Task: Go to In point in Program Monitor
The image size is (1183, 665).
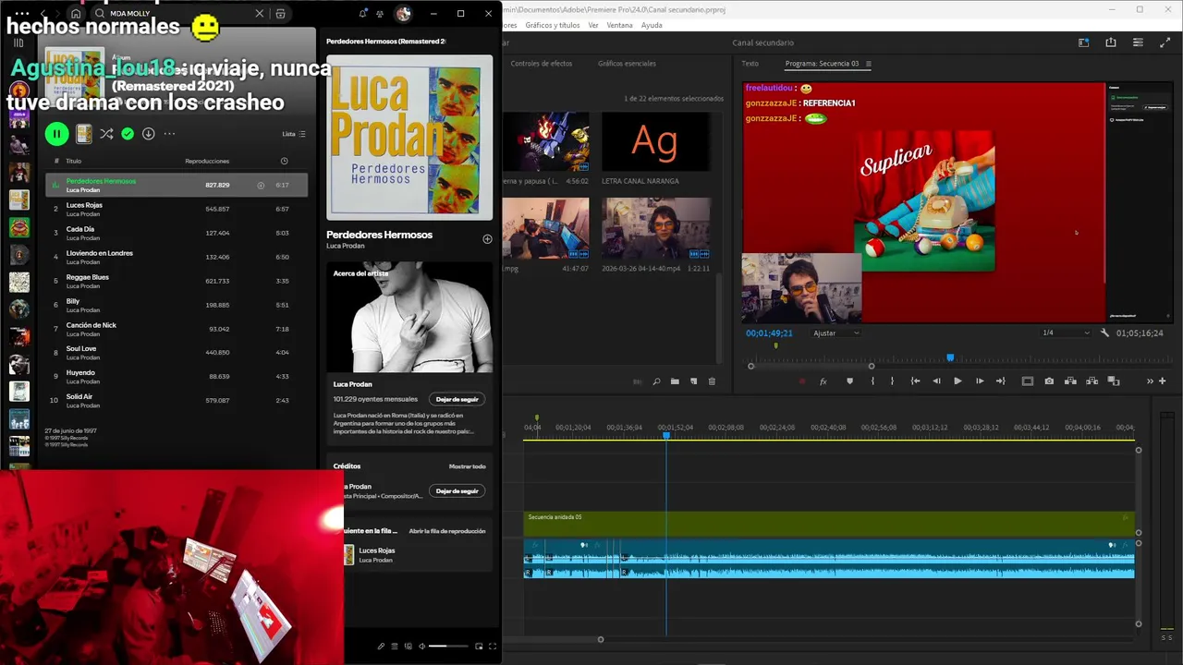Action: click(x=915, y=381)
